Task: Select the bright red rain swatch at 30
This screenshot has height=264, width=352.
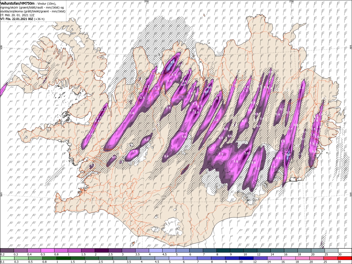Action: [x=344, y=258]
